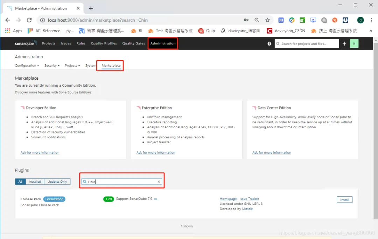Click the blue JH extension icon
378x239 pixels.
click(281, 20)
